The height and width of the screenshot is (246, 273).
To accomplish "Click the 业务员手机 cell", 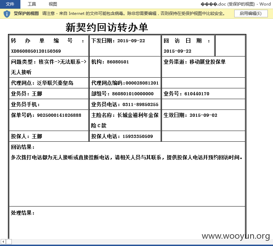I will coord(49,104).
